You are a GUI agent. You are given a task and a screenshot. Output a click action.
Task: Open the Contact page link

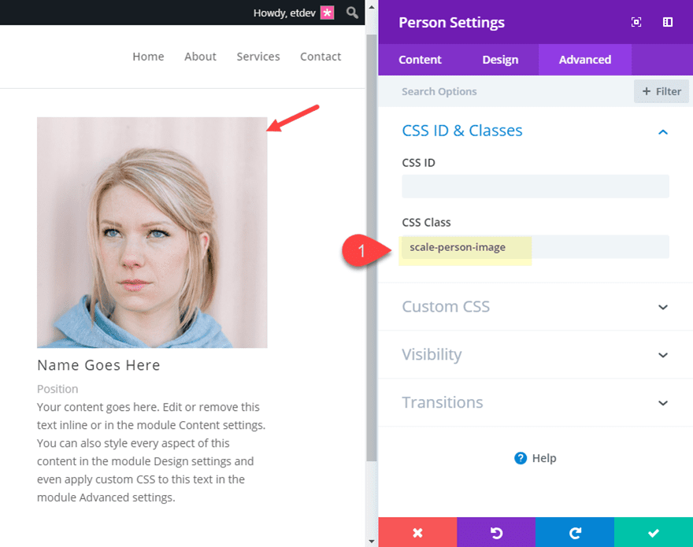321,56
